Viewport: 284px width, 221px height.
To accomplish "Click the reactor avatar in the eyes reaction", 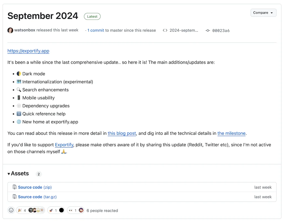I will (x=80, y=210).
